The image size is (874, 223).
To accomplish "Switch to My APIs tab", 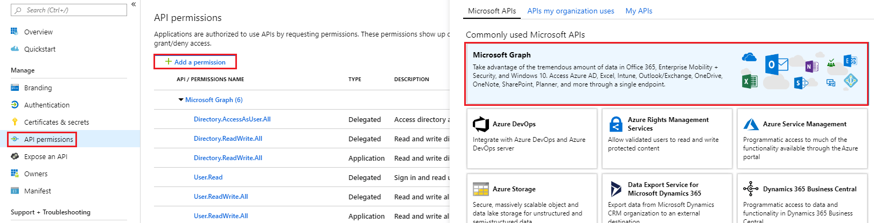I will pyautogui.click(x=639, y=11).
